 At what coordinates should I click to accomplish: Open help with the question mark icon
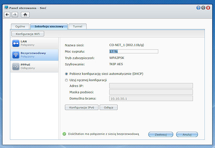pyautogui.click(x=198, y=8)
